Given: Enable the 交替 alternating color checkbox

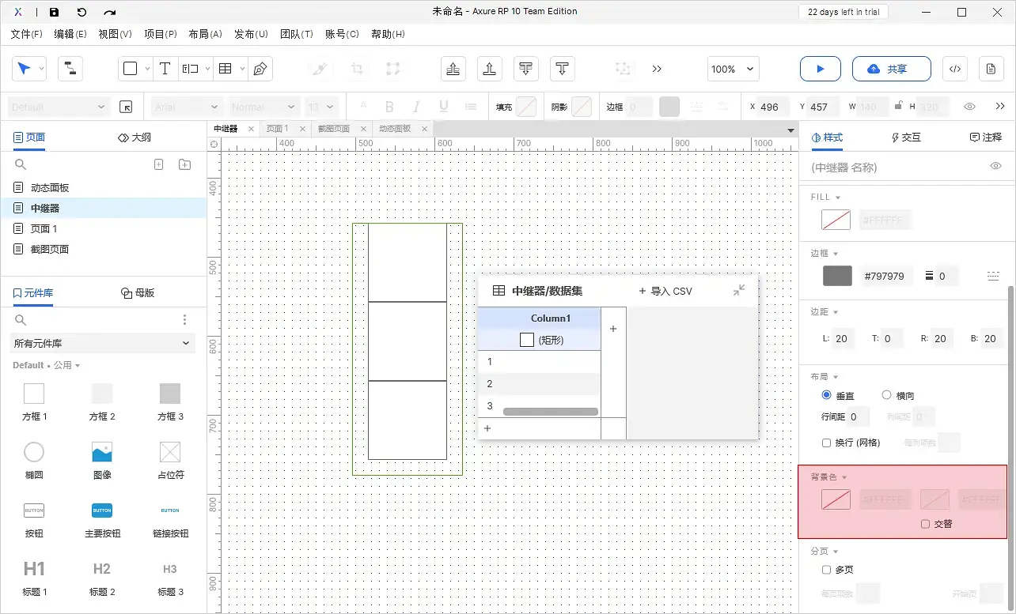Looking at the screenshot, I should [925, 524].
